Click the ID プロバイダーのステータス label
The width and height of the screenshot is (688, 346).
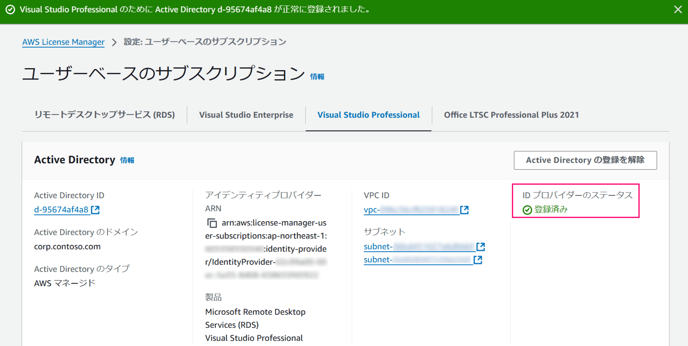[x=578, y=195]
